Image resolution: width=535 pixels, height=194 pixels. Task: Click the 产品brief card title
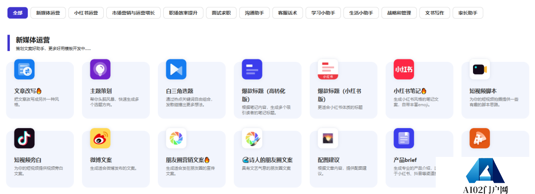tap(405, 160)
